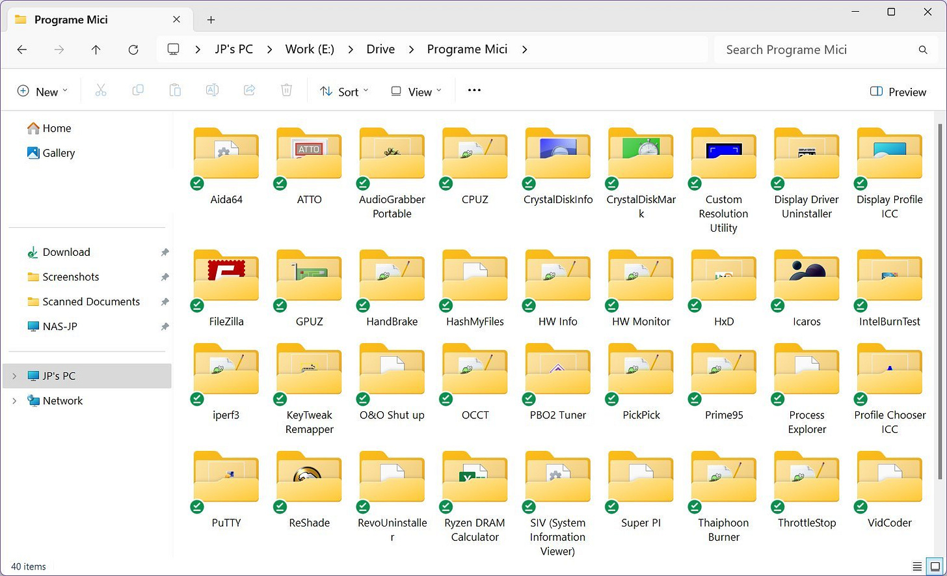Navigate to Work (E:) in breadcrumb
Viewport: 947px width, 576px height.
(310, 49)
